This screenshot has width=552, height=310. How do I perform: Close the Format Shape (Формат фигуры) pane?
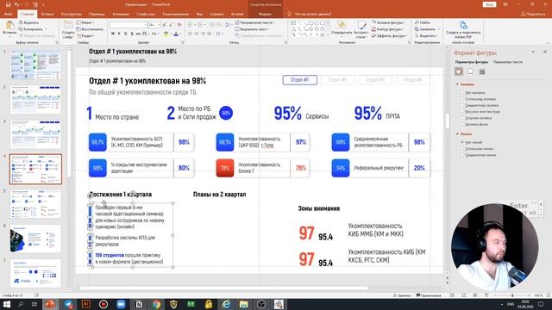click(545, 52)
